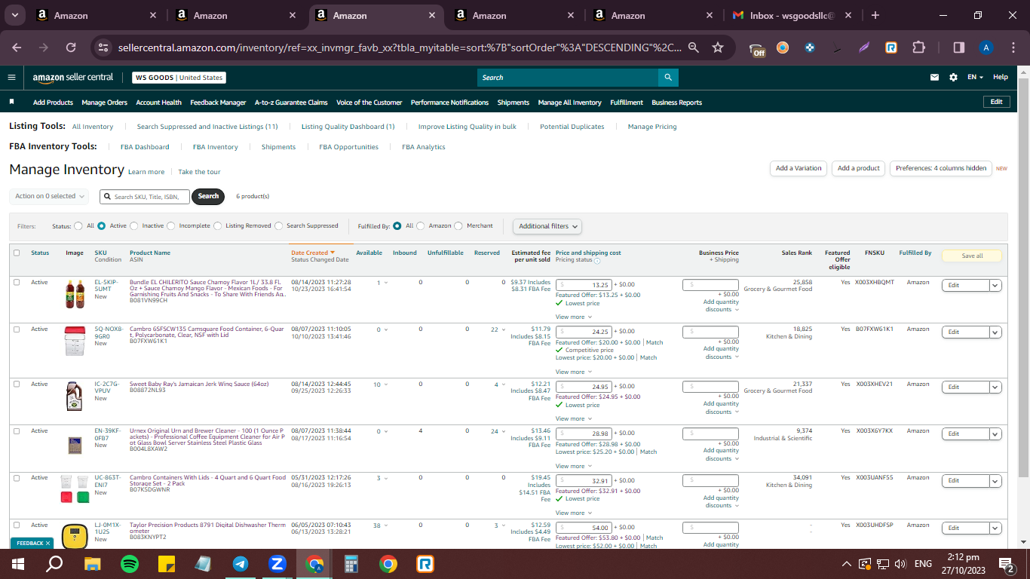This screenshot has width=1030, height=579.
Task: Tick the select-all checkbox in the table header
Action: [17, 253]
